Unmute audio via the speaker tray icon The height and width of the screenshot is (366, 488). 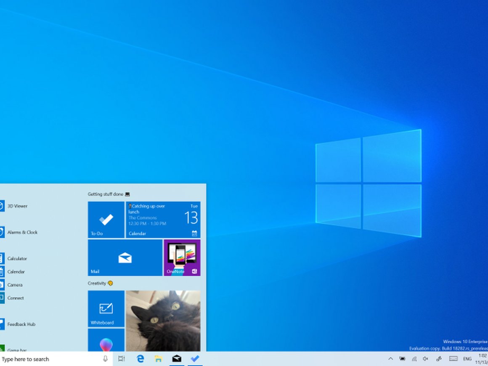point(425,359)
